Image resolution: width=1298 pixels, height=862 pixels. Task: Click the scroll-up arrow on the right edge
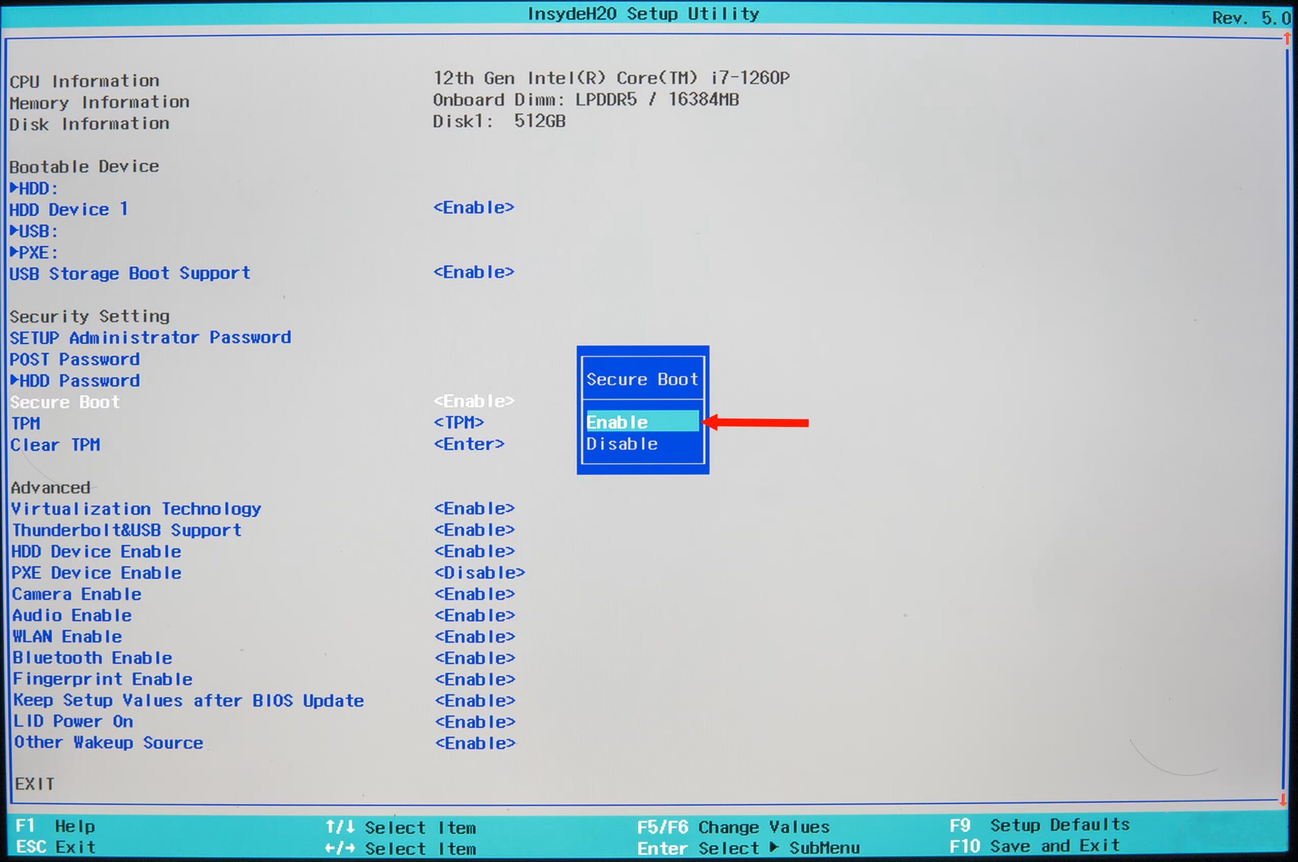click(x=1286, y=39)
